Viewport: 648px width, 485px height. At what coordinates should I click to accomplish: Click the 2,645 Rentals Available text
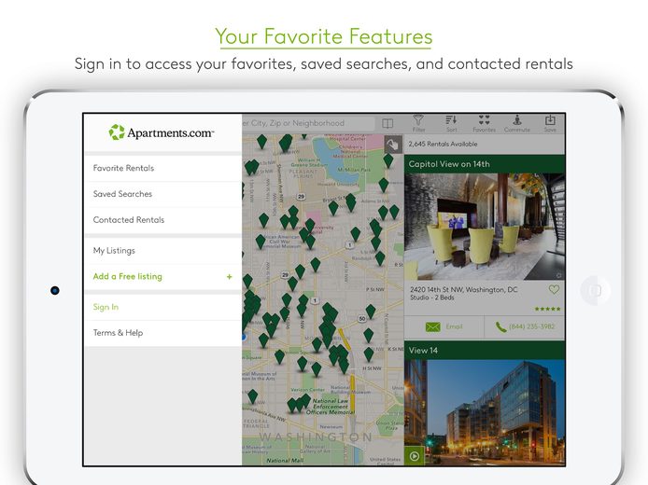point(443,144)
